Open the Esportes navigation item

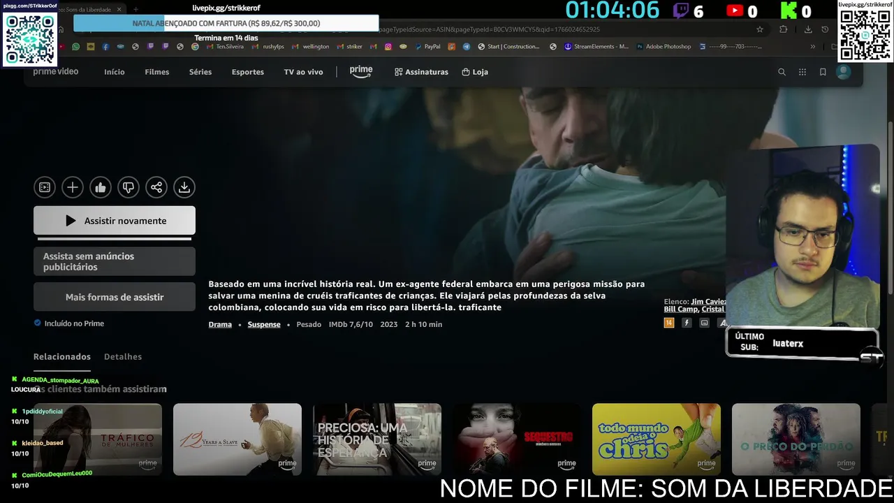pyautogui.click(x=248, y=72)
